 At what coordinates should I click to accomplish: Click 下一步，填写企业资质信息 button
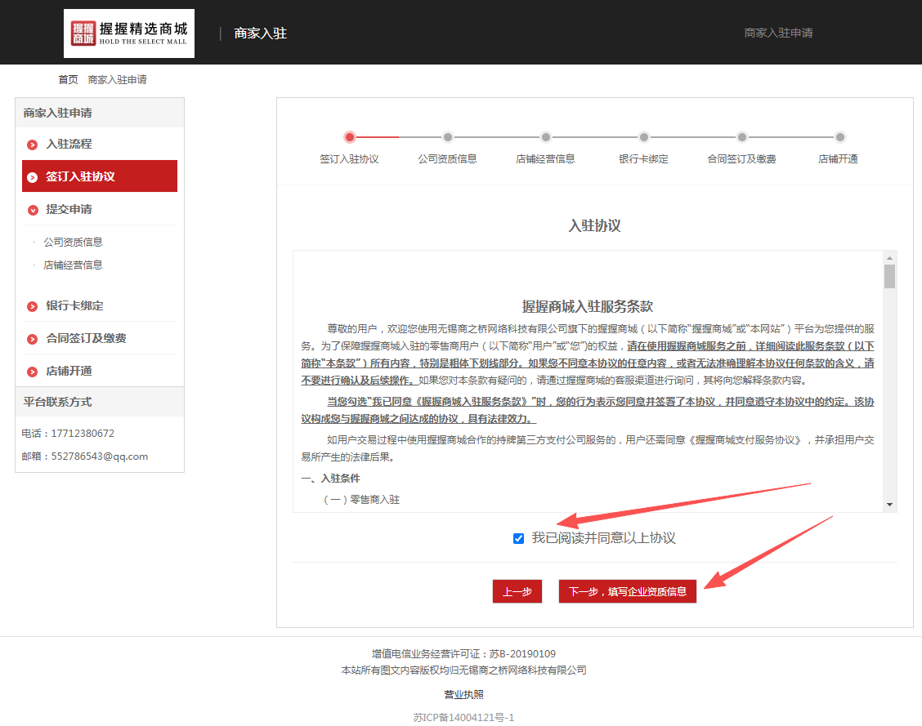(628, 591)
